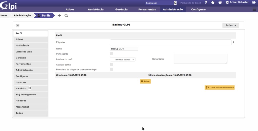Select the Administração side tab
This screenshot has width=258, height=131.
click(x=30, y=70)
